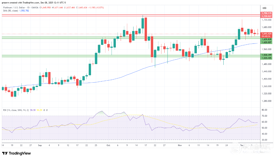Viewport: 275px width, 159px height.
Task: Click the current price label 1,645.424
Action: [266, 33]
